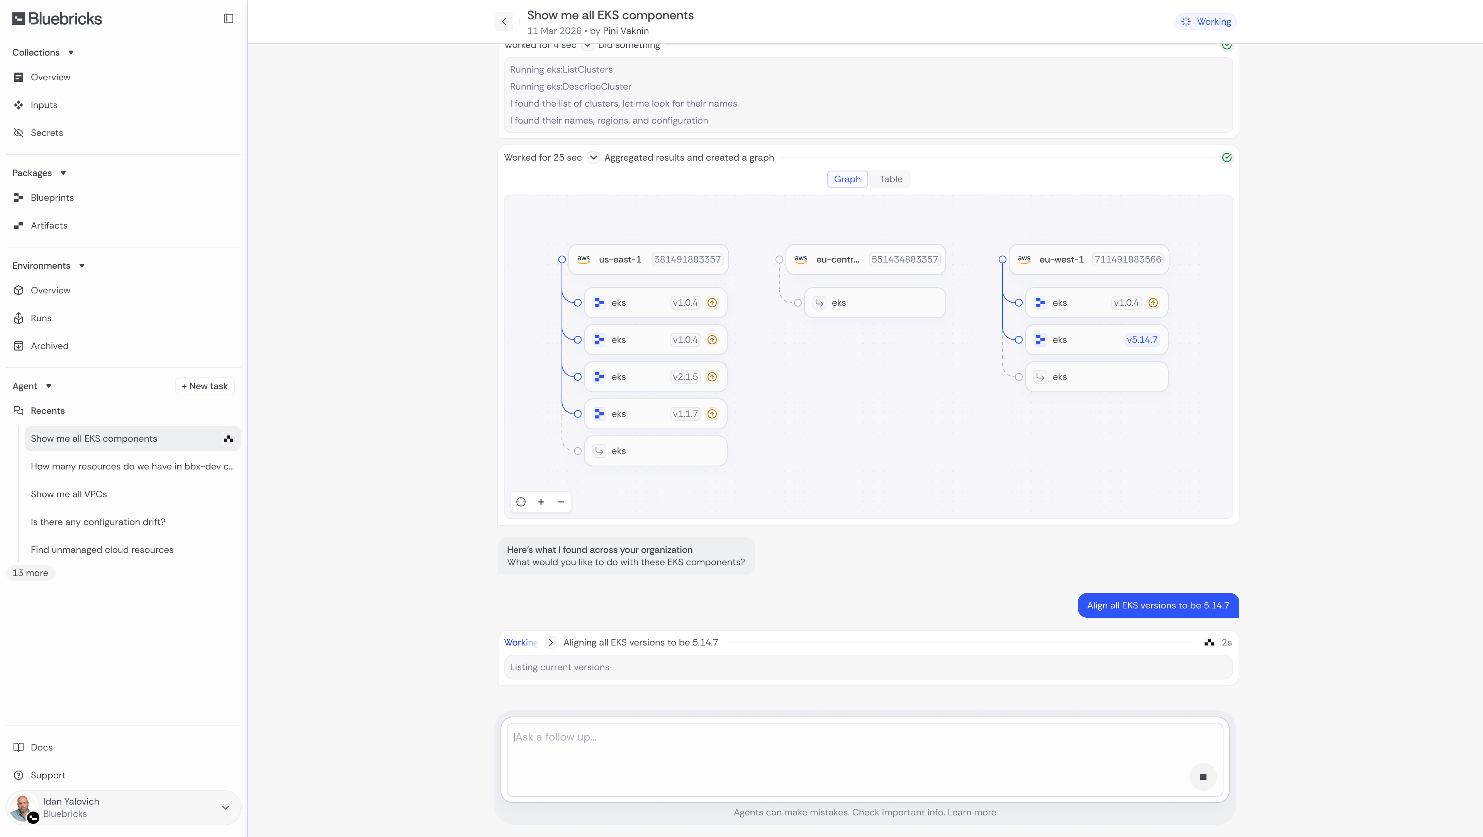
Task: Open Blueprints in sidebar
Action: tap(52, 197)
